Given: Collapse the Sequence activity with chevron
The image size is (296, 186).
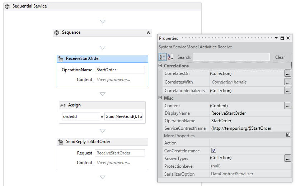Looking at the screenshot, I should pyautogui.click(x=149, y=33).
